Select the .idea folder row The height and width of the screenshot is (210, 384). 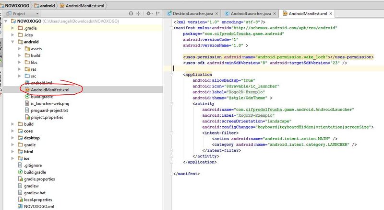[83, 35]
